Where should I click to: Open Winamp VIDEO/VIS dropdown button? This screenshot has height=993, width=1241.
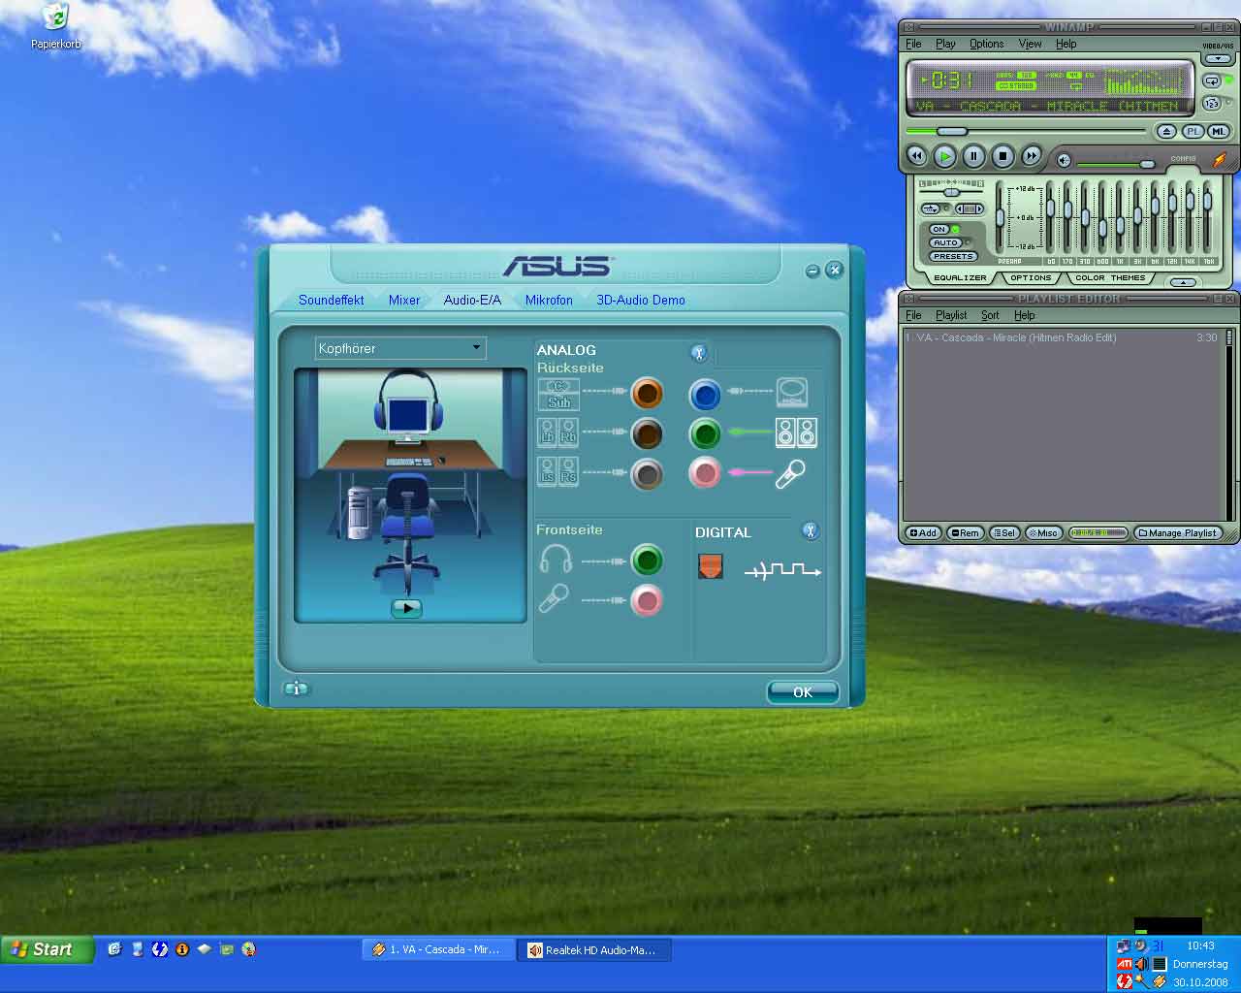[x=1219, y=58]
